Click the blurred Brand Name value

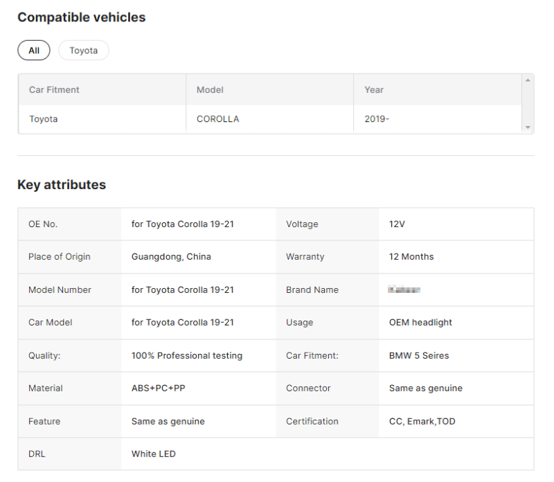click(405, 289)
